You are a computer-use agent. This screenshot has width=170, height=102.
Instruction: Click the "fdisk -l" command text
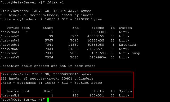(55, 2)
